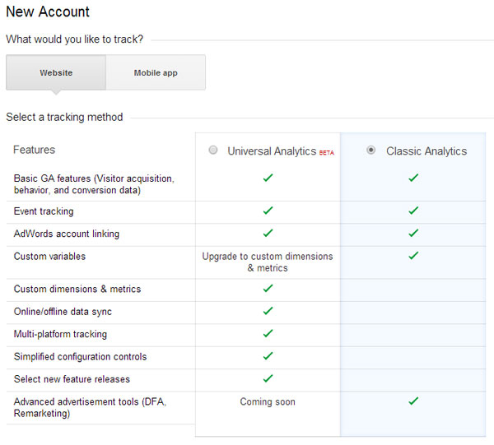Screen dimensions: 494x445
Task: Click Universal Analytics checkmark for AdWords account linking
Action: point(268,234)
